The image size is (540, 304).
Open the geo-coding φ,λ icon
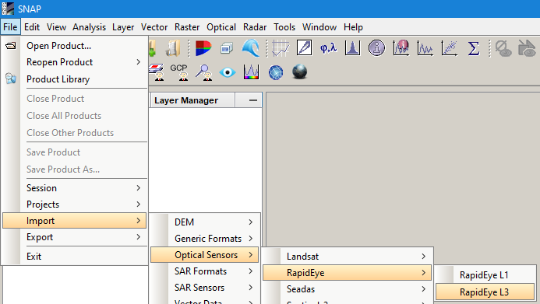point(328,48)
